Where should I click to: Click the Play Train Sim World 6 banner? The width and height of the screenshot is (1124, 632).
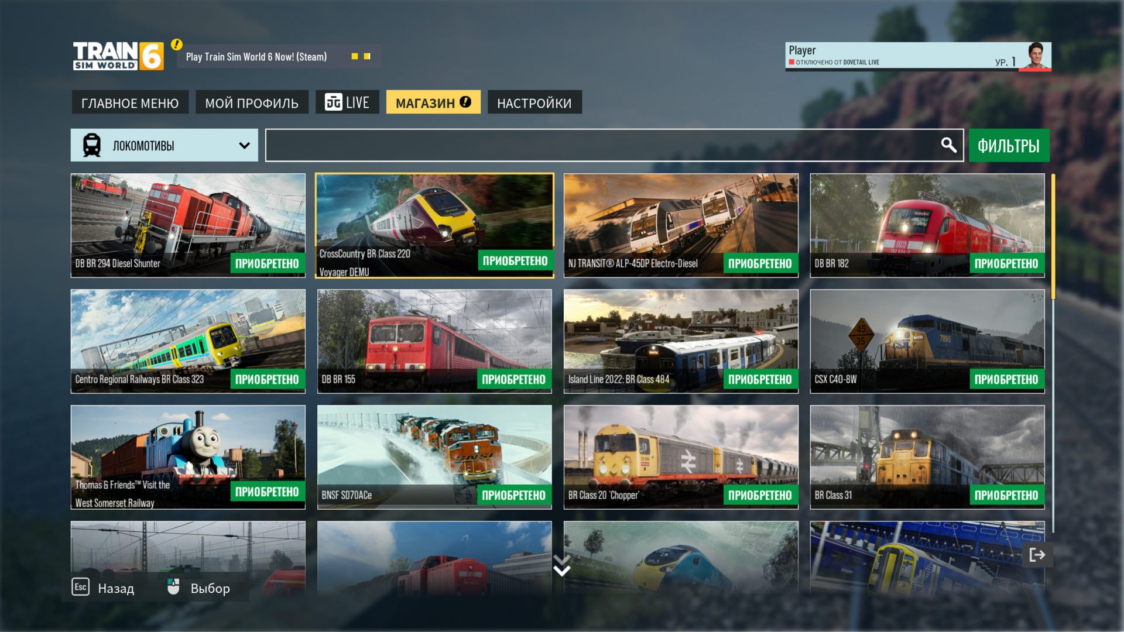coord(256,57)
